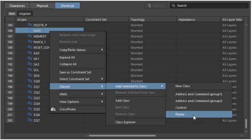Click the magnifier icon in Search
This screenshot has height=140, width=252.
point(174,6)
